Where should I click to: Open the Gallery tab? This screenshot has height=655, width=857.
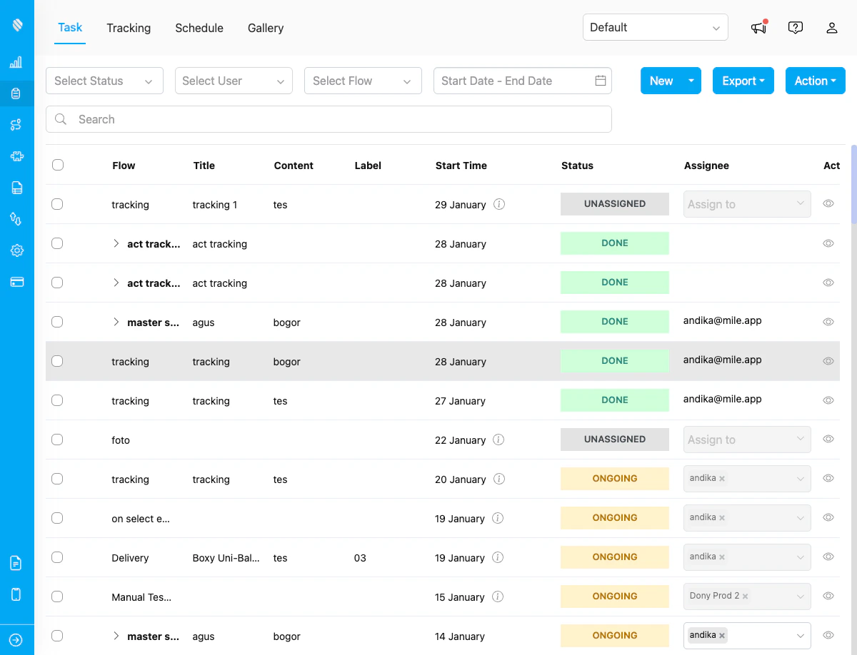(265, 28)
